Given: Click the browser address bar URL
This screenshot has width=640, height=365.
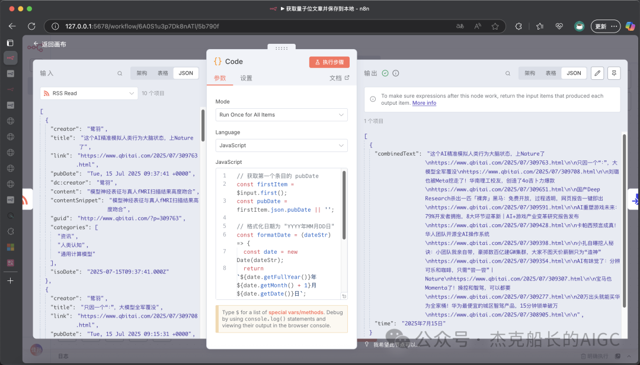Looking at the screenshot, I should click(x=142, y=26).
